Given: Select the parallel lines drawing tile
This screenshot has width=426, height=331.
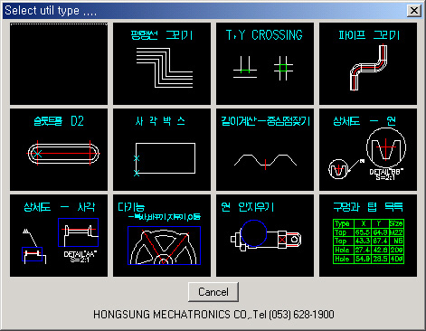Looking at the screenshot, I should (x=162, y=63).
